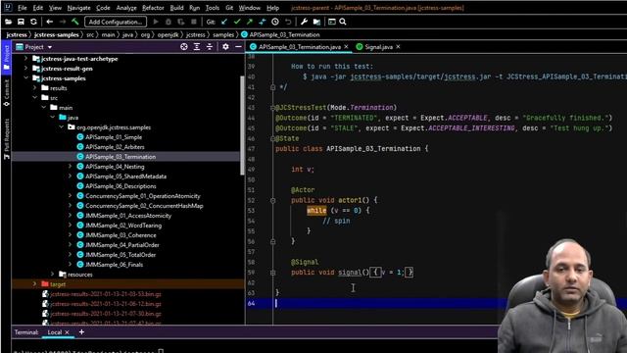Switch to the Signal.java tab
627x353 pixels.
pyautogui.click(x=378, y=47)
